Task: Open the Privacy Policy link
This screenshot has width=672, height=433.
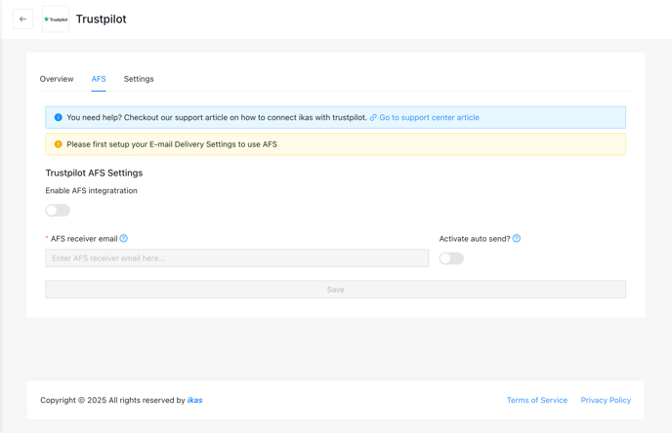Action: 606,400
